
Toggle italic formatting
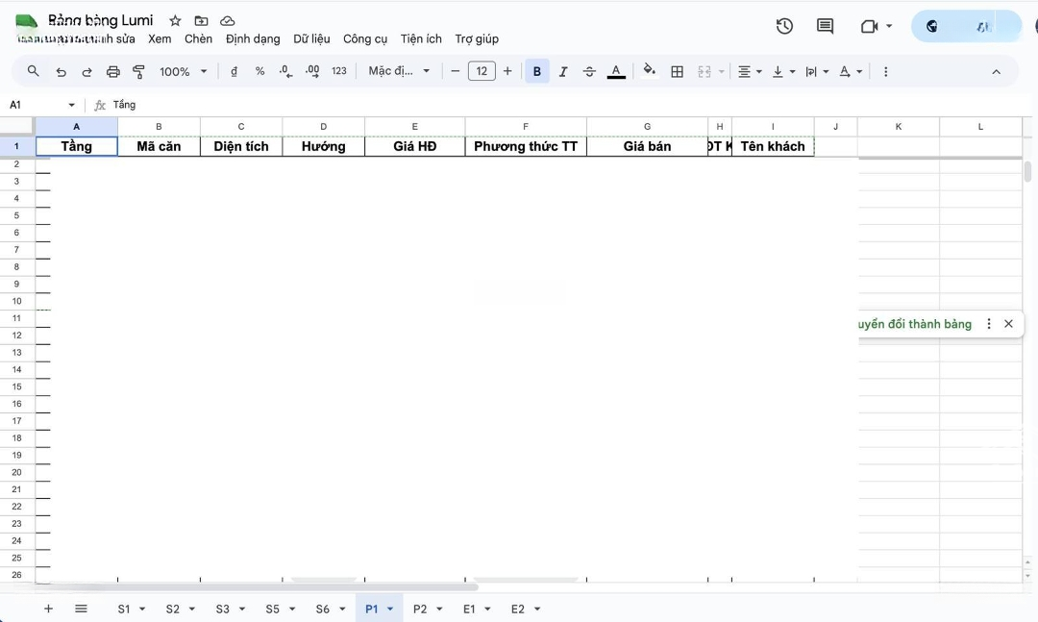(x=563, y=71)
